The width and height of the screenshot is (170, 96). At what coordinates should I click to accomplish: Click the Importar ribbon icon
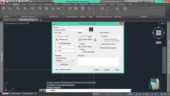coord(83,9)
